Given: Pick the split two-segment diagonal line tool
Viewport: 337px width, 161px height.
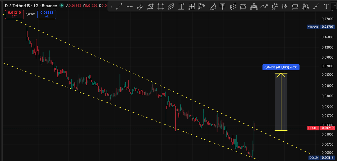Looking at the screenshot, I should pos(140,7).
